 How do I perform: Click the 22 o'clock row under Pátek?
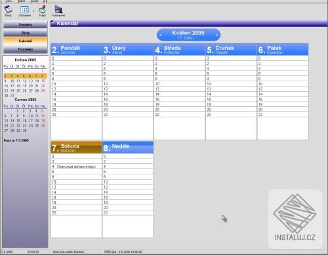click(x=283, y=115)
